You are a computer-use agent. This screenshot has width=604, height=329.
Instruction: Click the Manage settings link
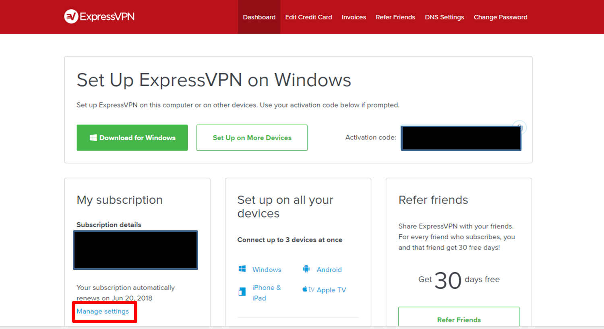[103, 311]
